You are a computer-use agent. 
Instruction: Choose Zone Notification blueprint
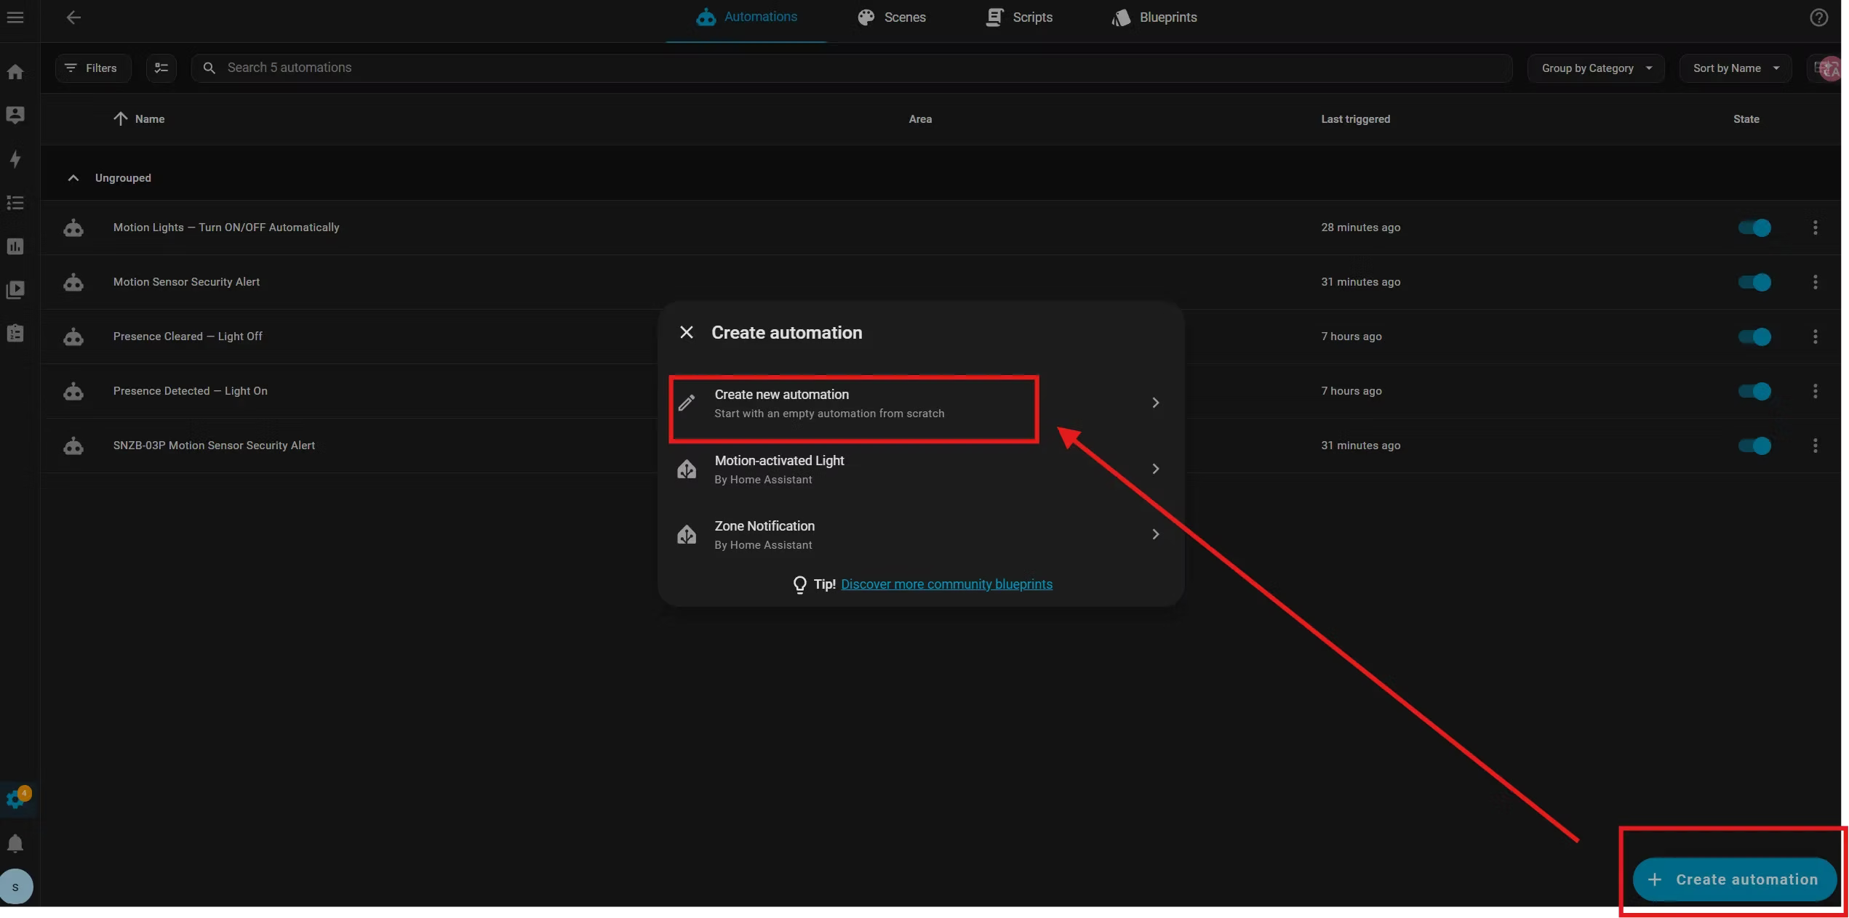(x=921, y=535)
